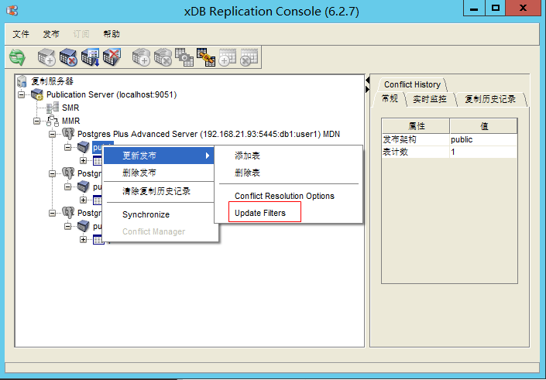Choose 清除复制历史记录 from context menu

(159, 191)
